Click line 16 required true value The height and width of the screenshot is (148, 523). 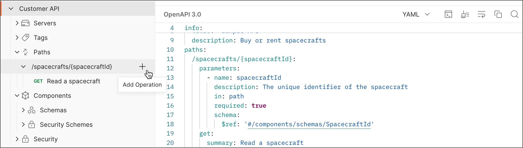(259, 106)
